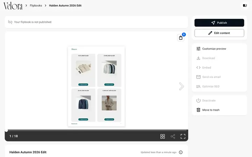
Task: Publish the flipbook
Action: [x=219, y=23]
